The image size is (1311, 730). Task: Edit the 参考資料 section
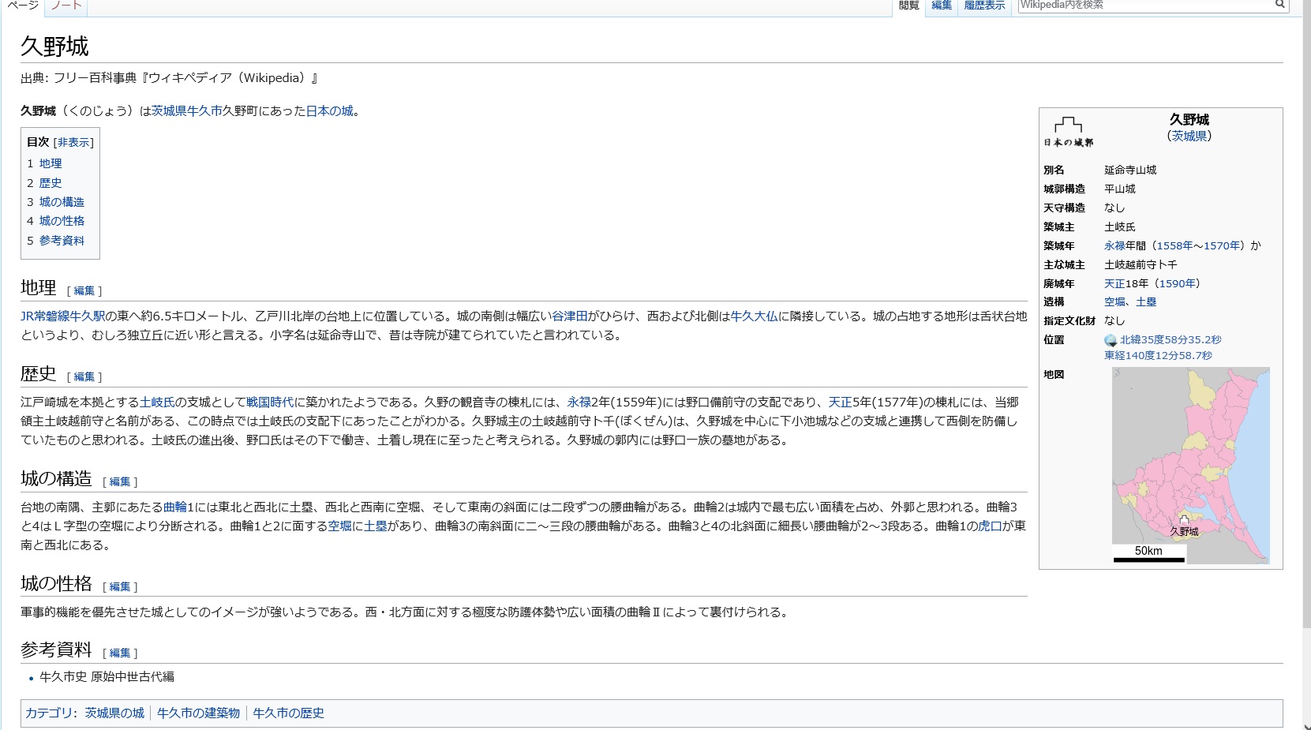120,653
